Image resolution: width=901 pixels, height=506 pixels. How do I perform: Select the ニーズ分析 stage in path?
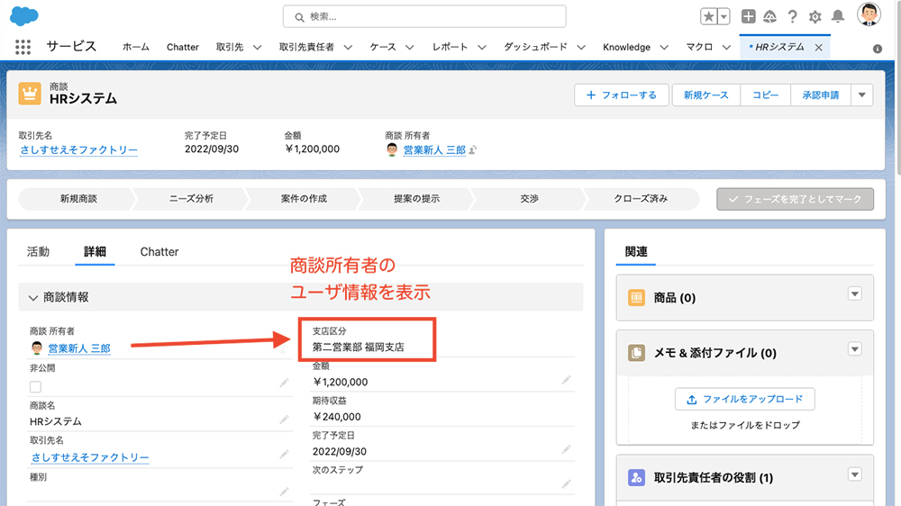191,199
